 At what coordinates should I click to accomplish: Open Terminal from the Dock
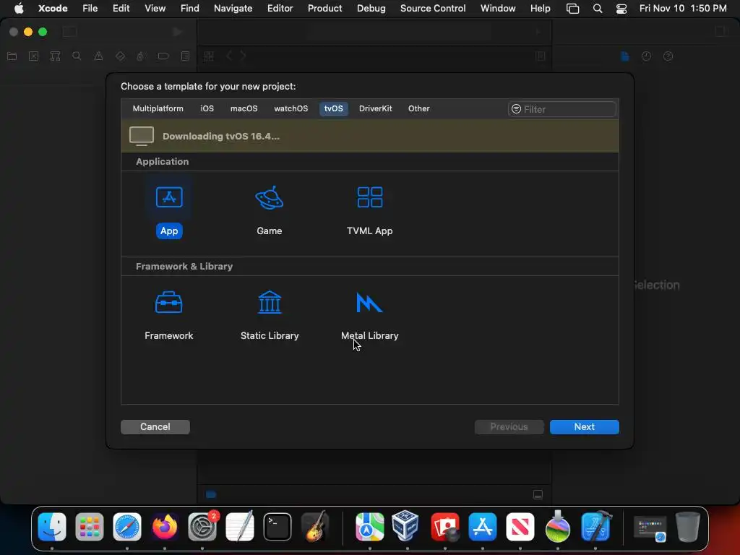(x=277, y=526)
